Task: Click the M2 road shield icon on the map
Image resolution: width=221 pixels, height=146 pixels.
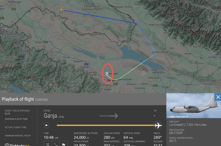Action: pos(86,64)
